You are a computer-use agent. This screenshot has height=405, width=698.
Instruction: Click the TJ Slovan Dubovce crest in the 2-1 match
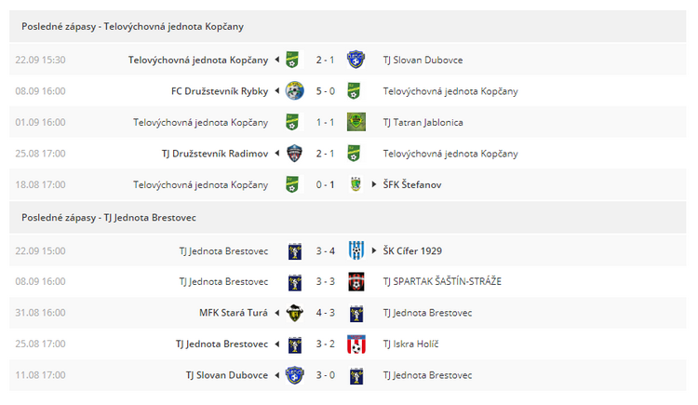[356, 60]
